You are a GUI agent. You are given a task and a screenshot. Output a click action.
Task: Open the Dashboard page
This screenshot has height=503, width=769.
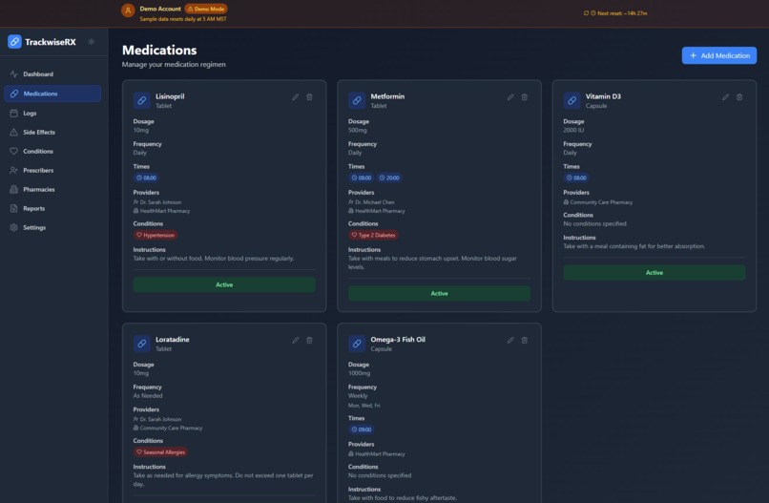(x=52, y=74)
